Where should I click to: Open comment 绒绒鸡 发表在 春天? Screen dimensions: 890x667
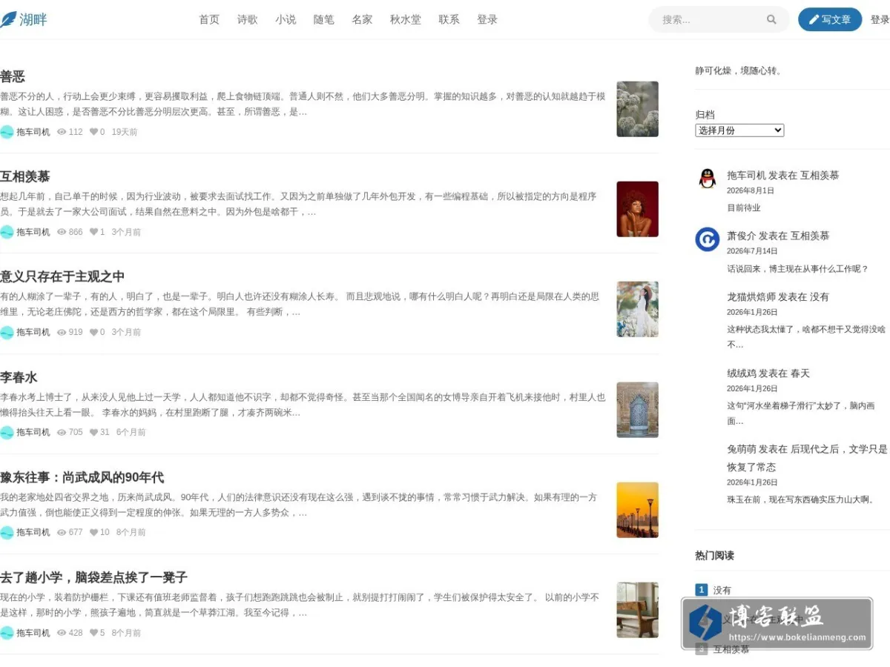[x=768, y=373]
